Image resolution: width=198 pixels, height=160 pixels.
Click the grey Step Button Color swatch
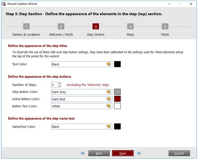coord(117,92)
